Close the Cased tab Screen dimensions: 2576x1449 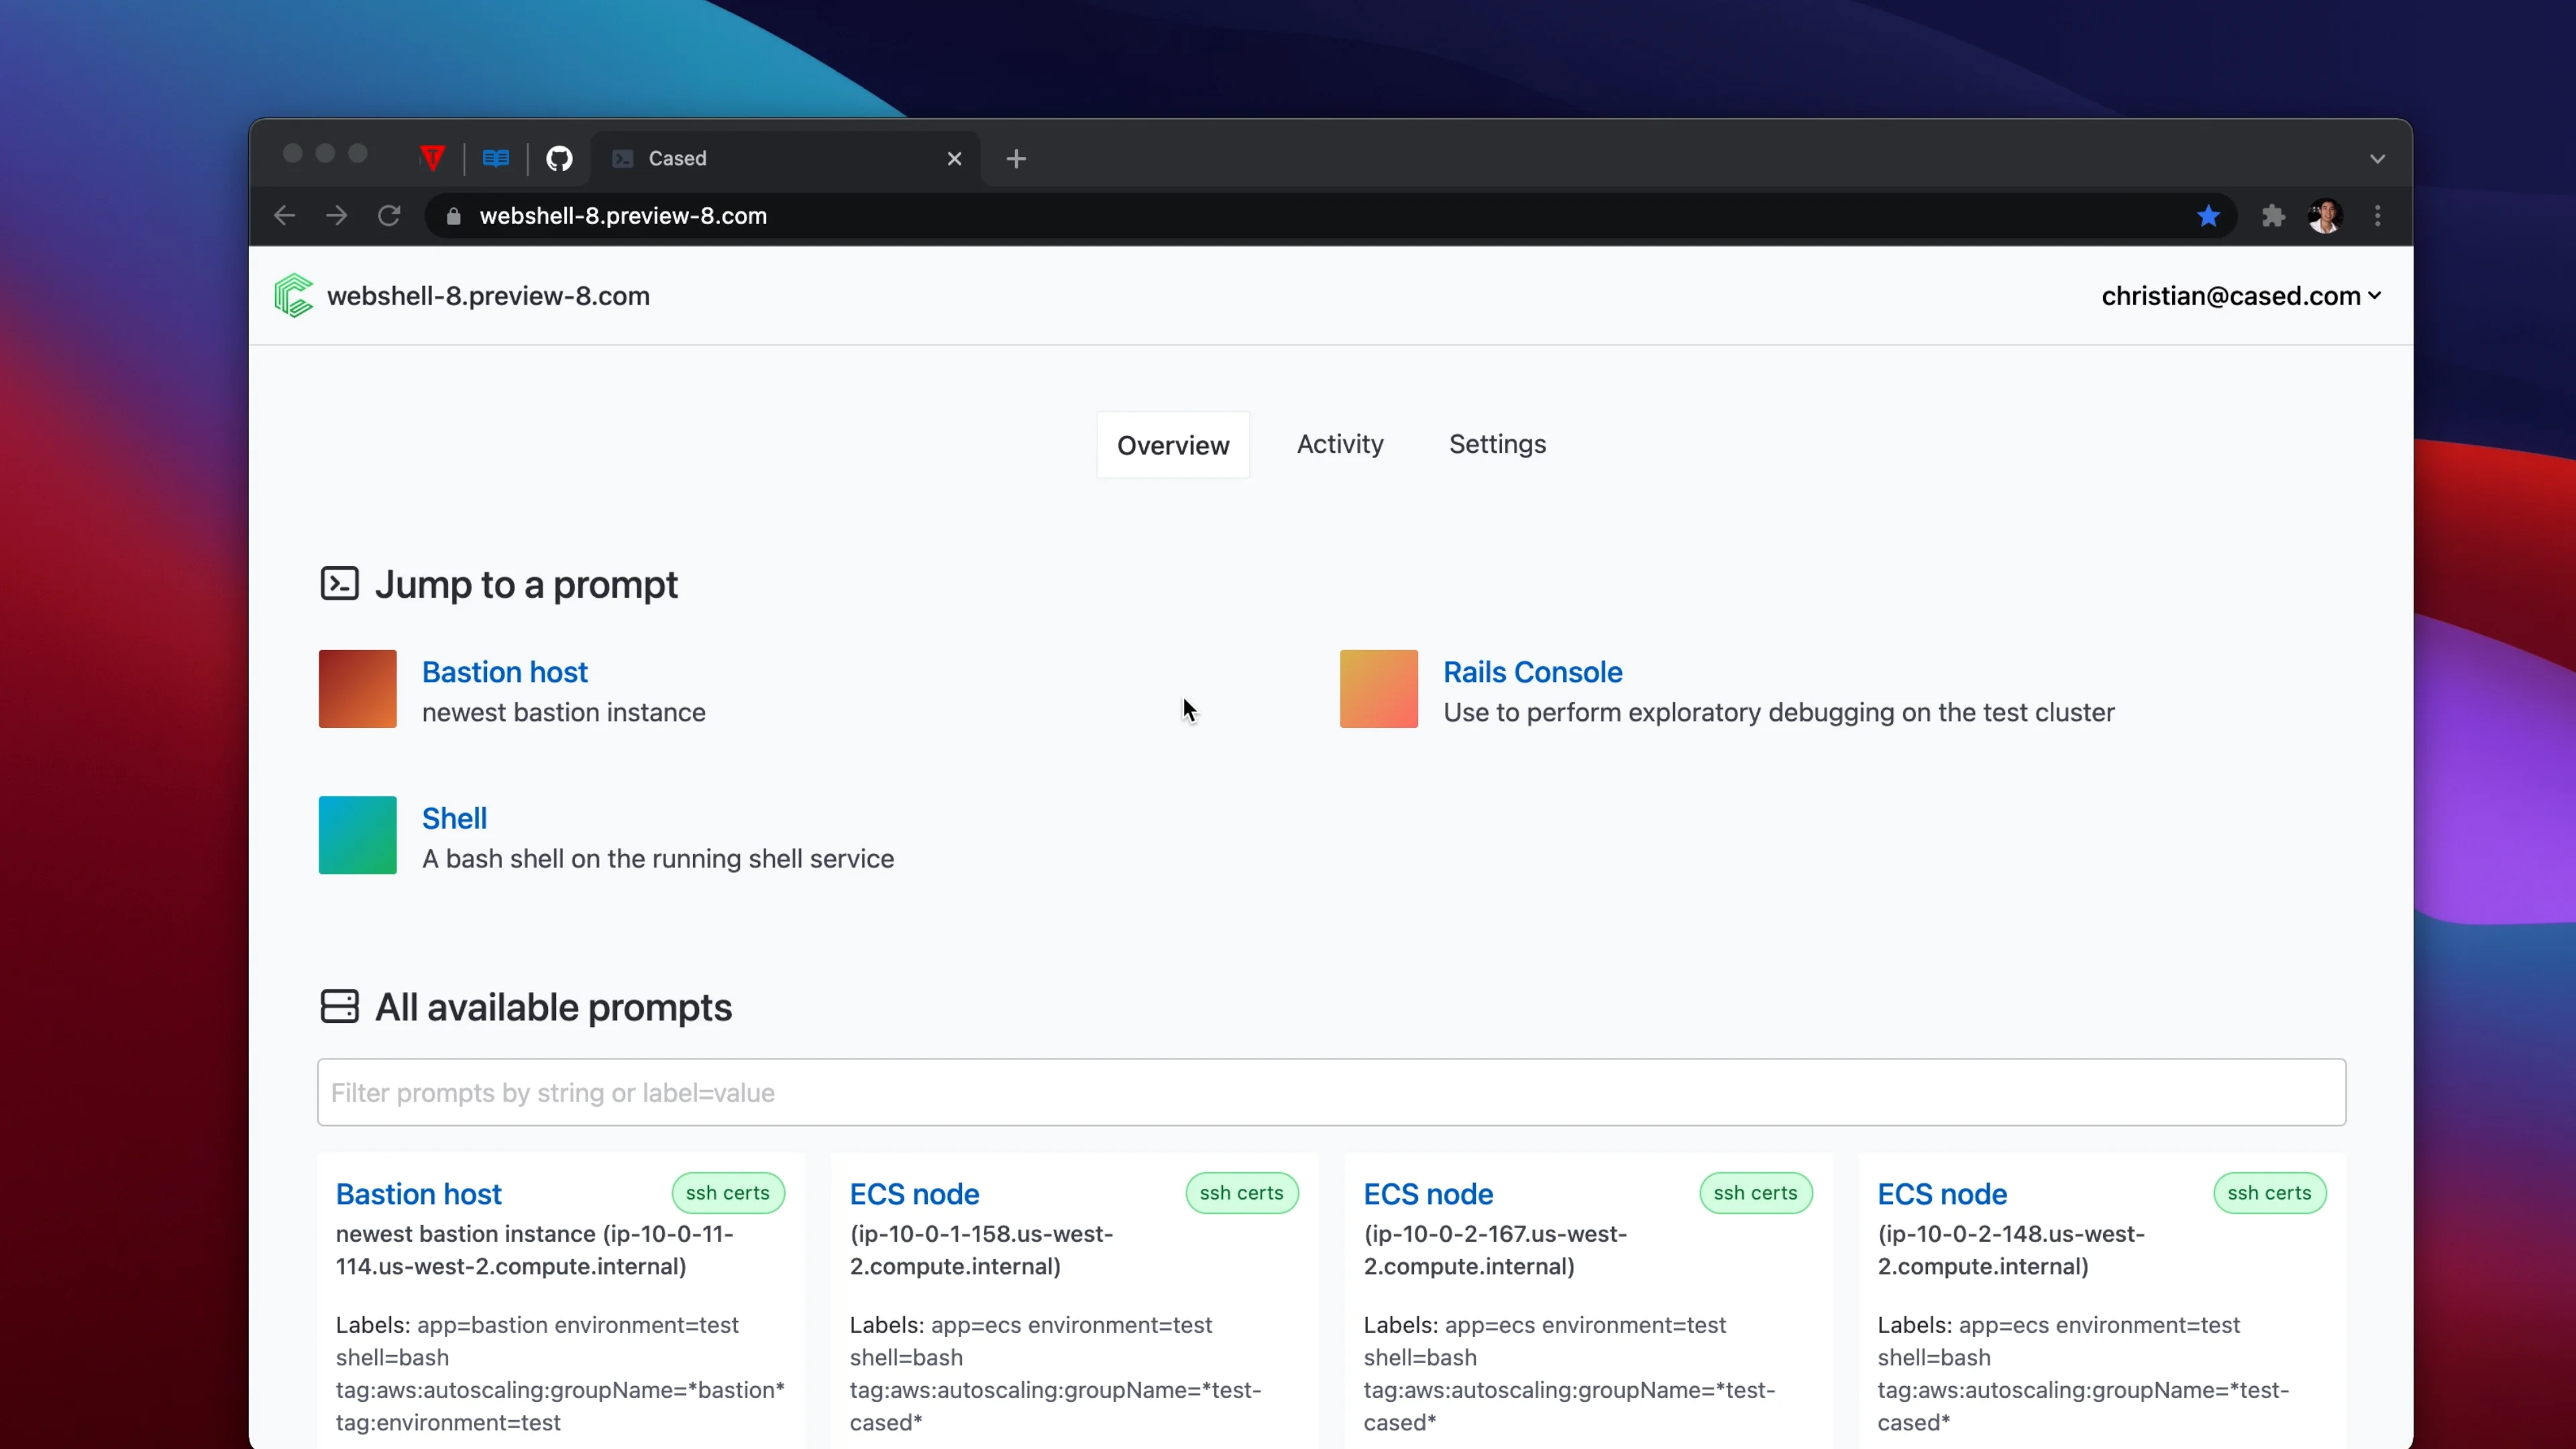[x=954, y=158]
